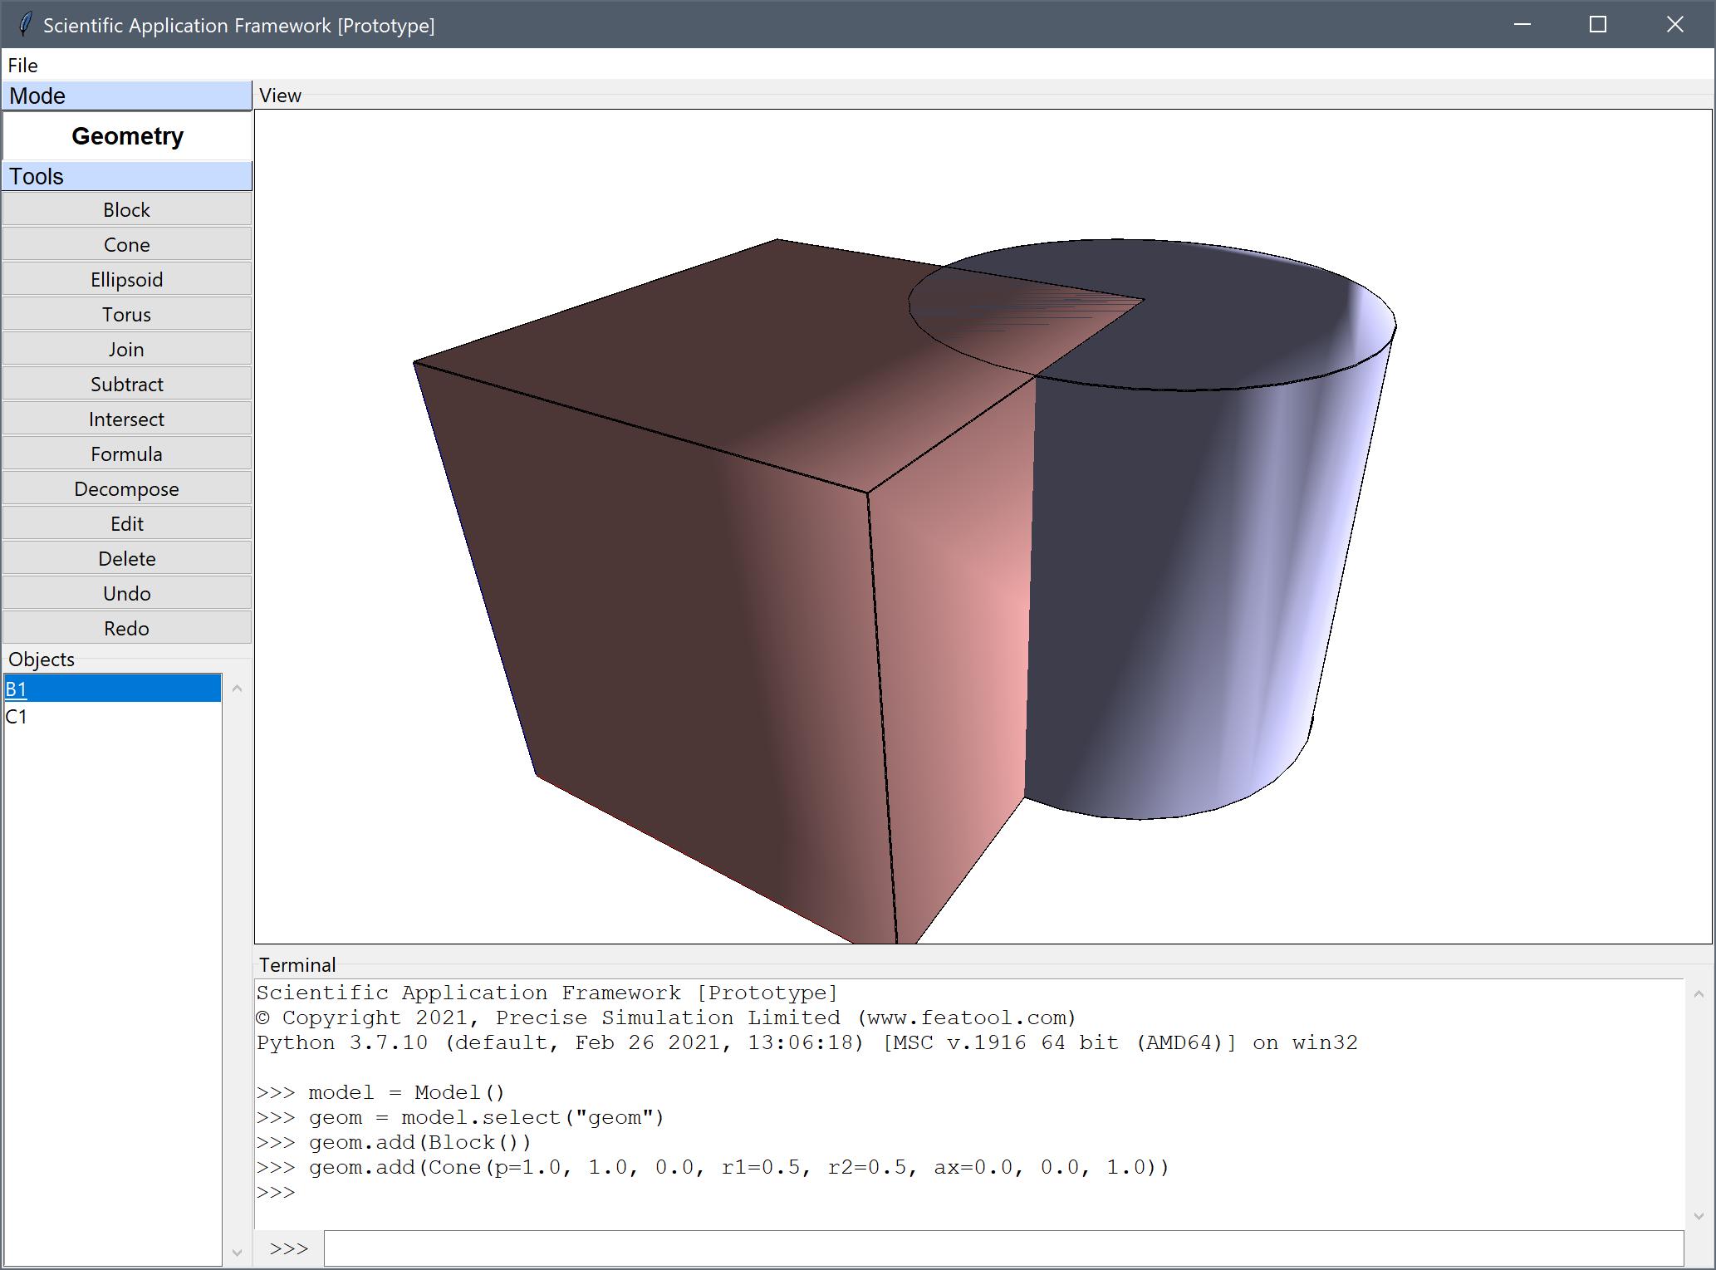This screenshot has width=1716, height=1270.
Task: Add a Cone geometry object
Action: tap(126, 245)
